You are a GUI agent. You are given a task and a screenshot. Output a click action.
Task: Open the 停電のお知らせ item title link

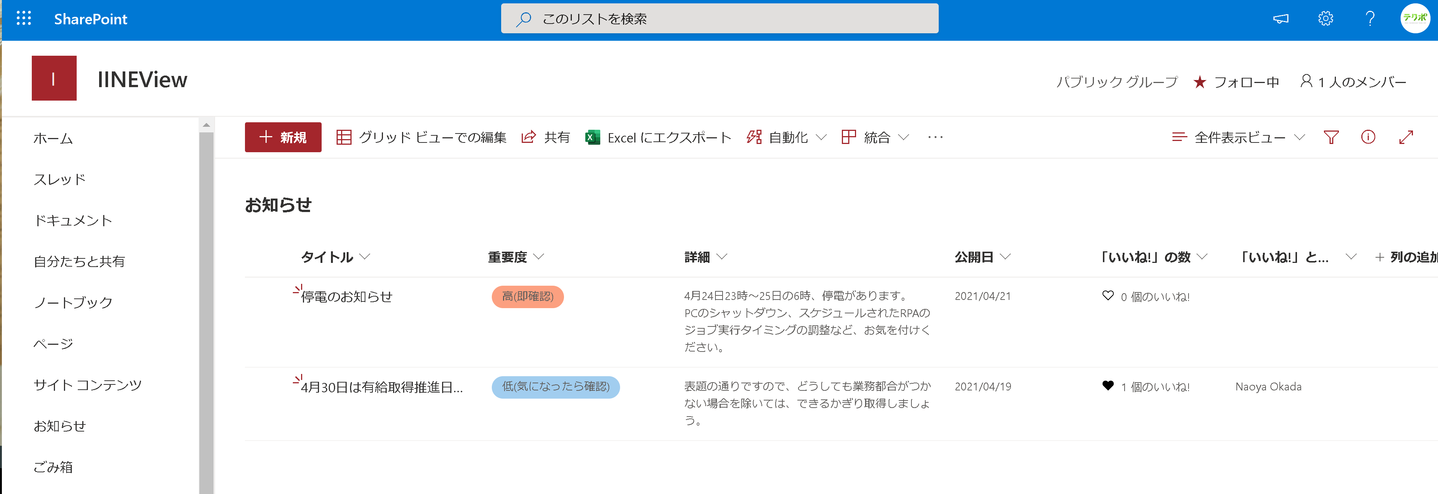346,297
